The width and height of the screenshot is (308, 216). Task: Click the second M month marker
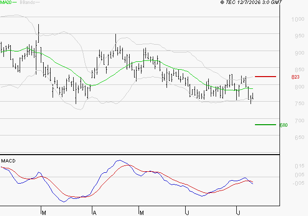(x=141, y=213)
